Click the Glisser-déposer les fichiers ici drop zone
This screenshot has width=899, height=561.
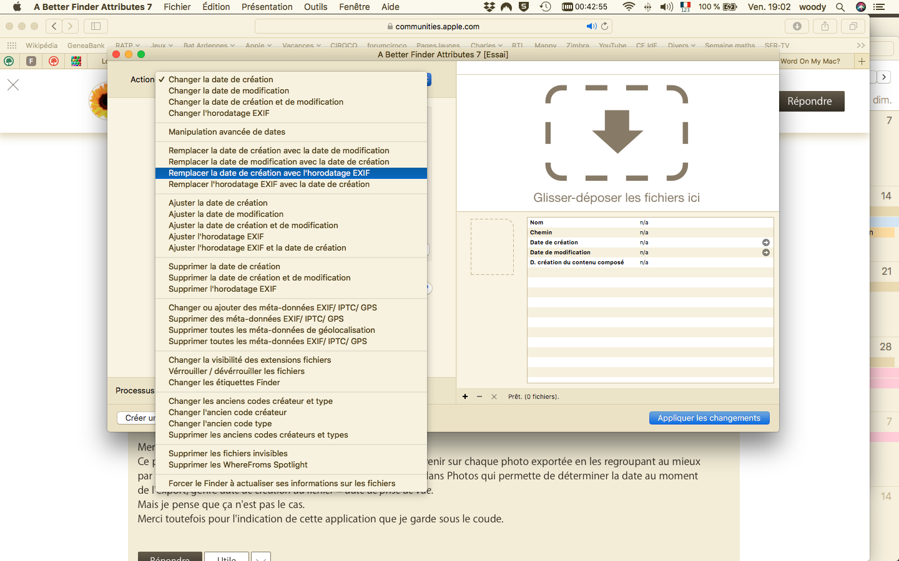(x=617, y=143)
